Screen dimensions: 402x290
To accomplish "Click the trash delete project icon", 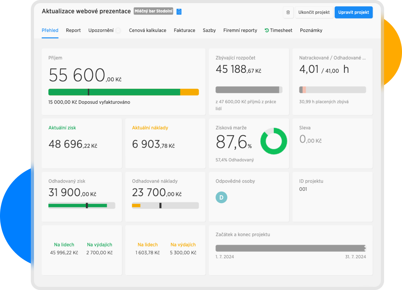I will point(288,13).
